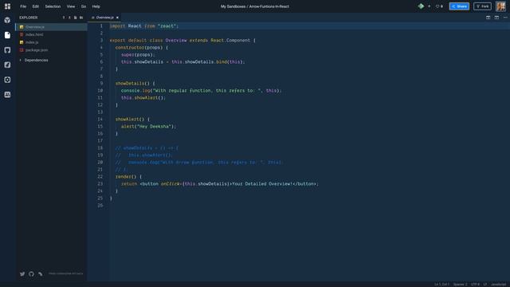Open the Go menu
The height and width of the screenshot is (287, 510).
tap(84, 6)
